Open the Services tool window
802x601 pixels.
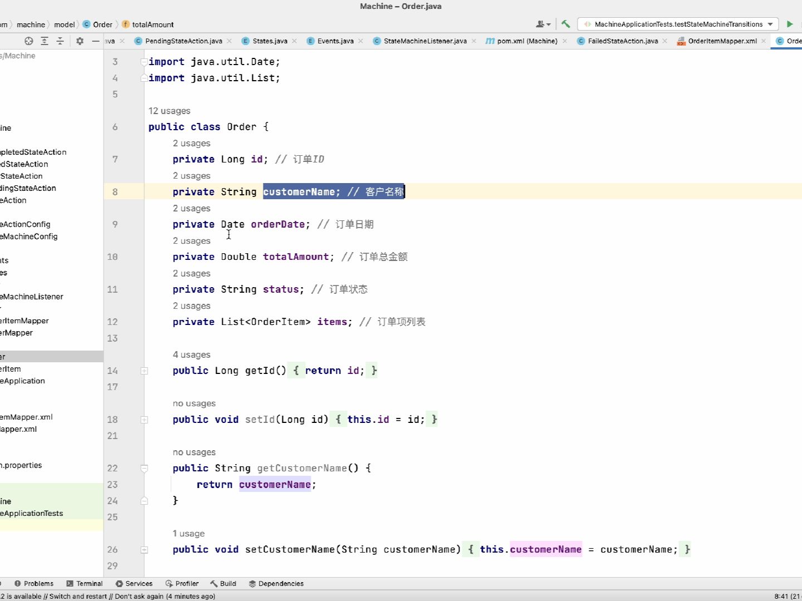(134, 584)
